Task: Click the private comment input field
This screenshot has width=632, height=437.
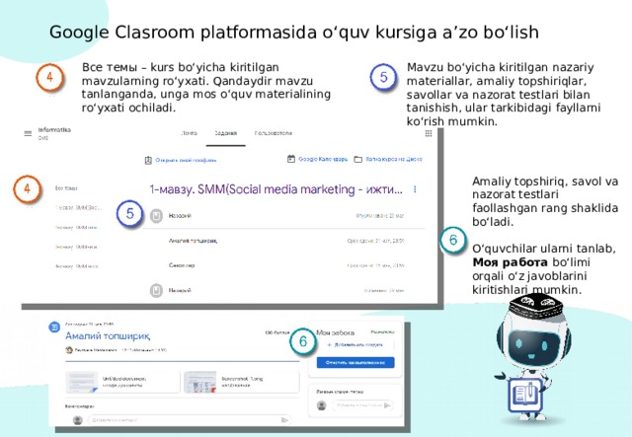Action: (x=362, y=405)
